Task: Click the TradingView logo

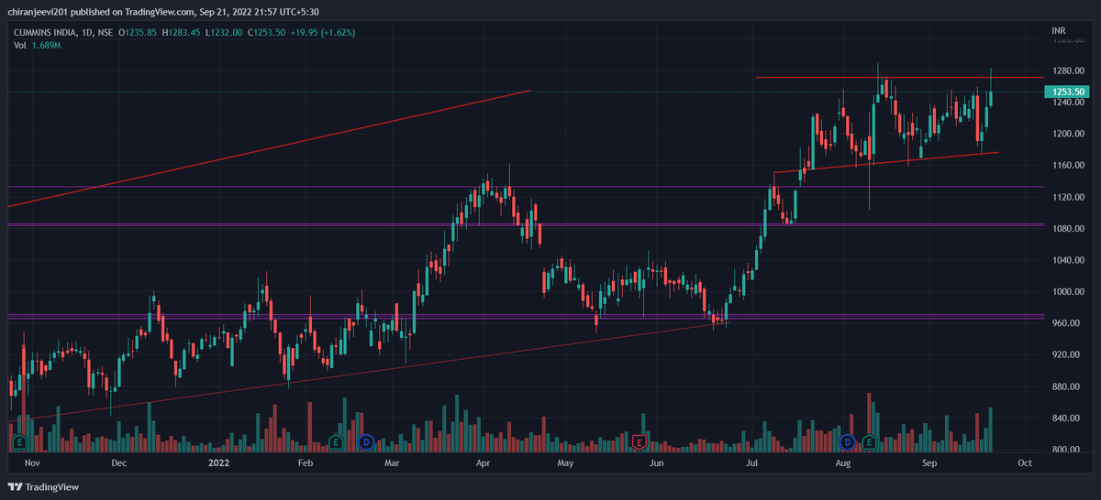Action: 43,487
